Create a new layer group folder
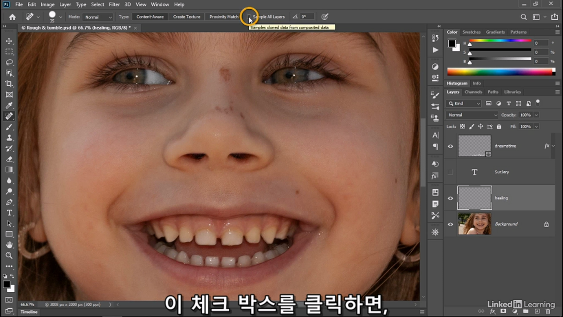The height and width of the screenshot is (317, 563). [x=526, y=311]
